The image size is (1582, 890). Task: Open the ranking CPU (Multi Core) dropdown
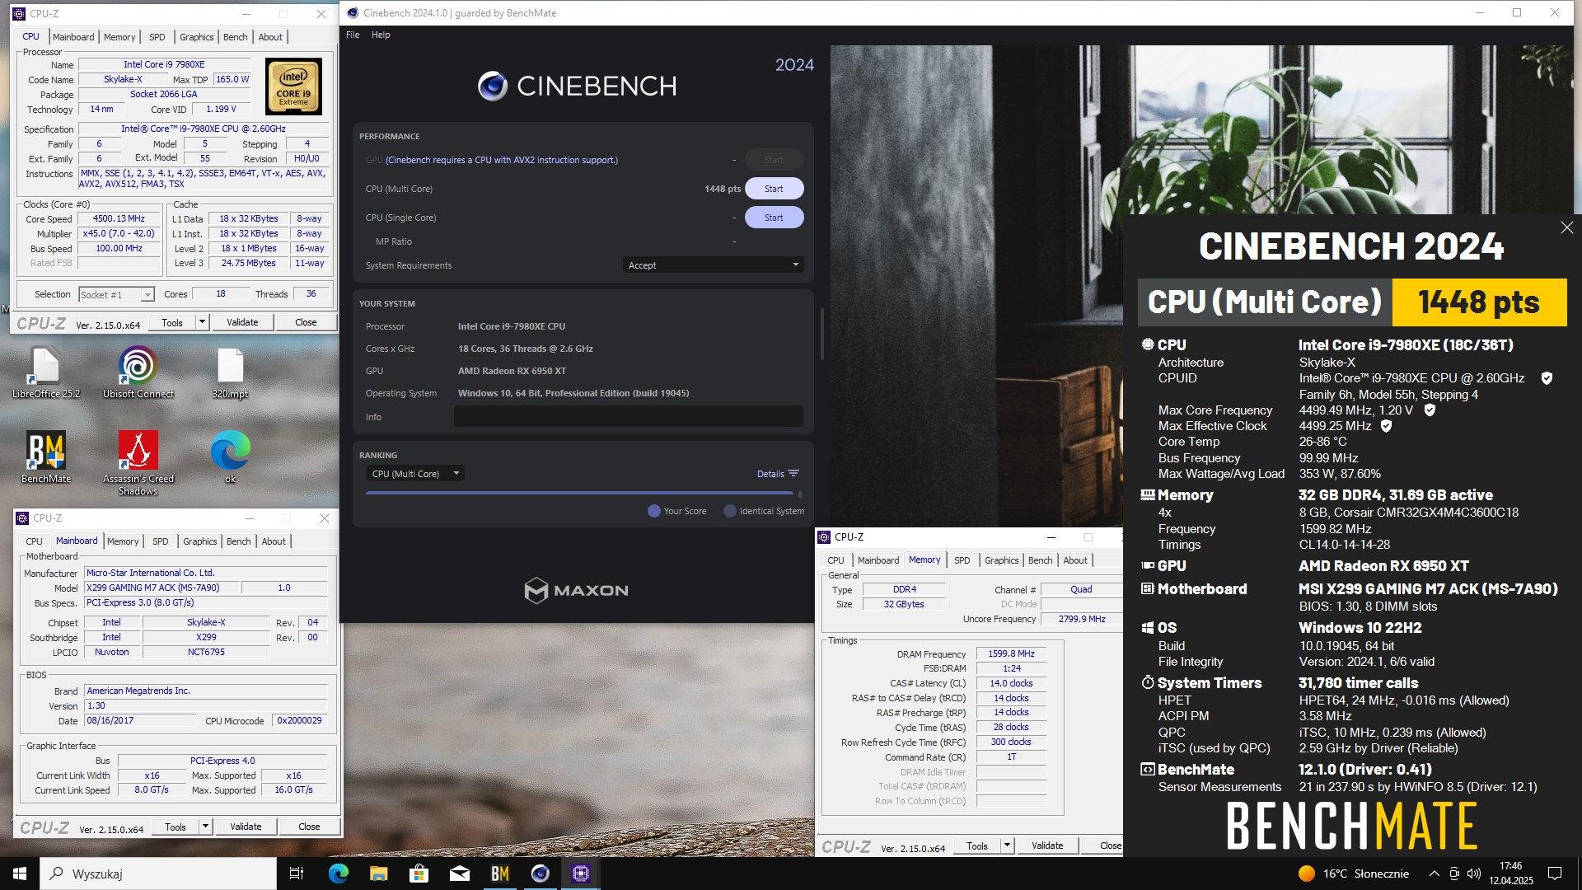click(415, 474)
